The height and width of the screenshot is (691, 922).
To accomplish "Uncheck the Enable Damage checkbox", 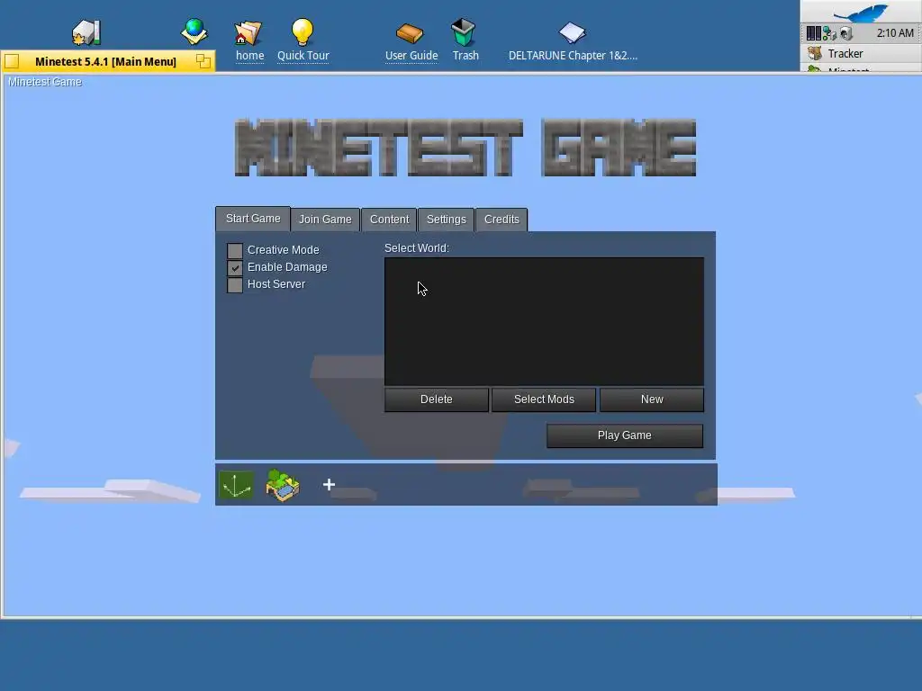I will coord(235,268).
